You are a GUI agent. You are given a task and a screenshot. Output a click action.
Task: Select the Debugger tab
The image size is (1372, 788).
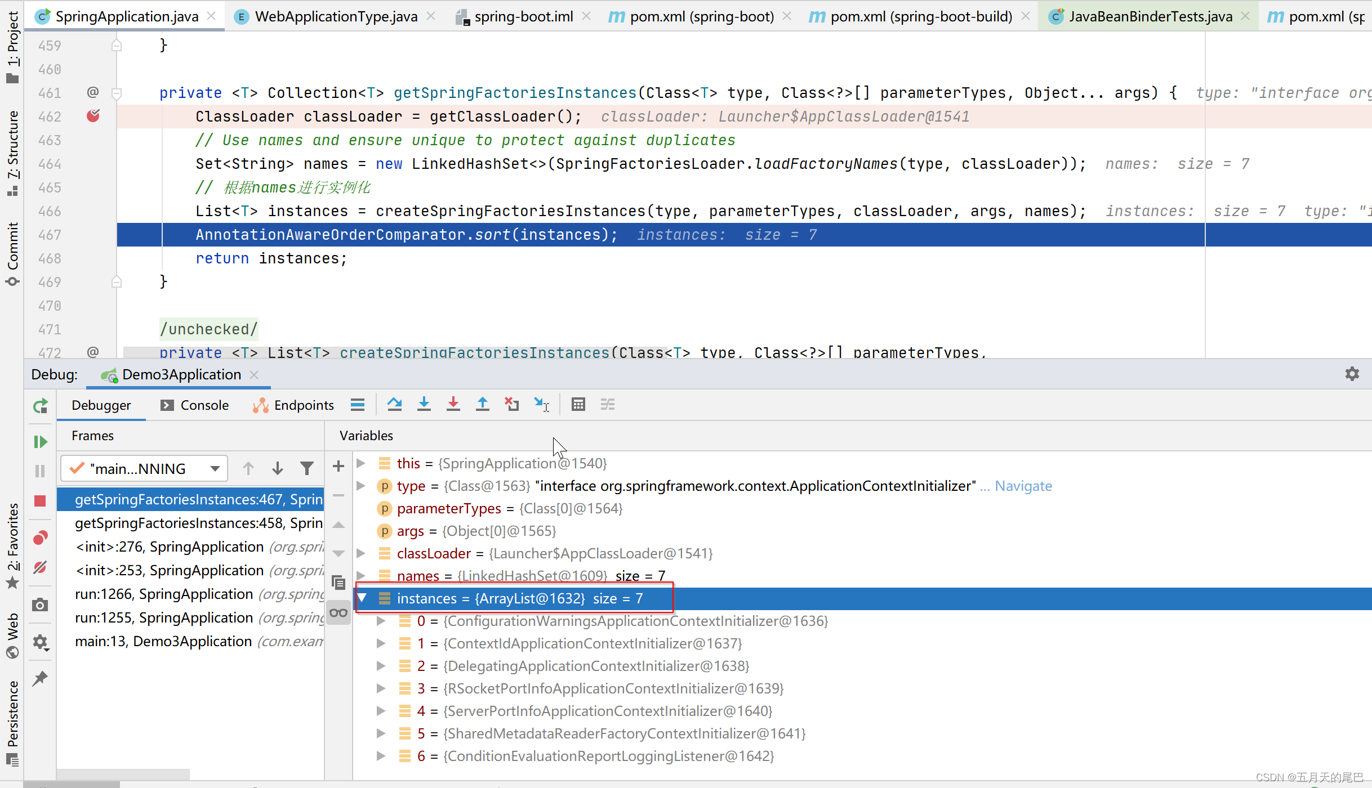(101, 405)
